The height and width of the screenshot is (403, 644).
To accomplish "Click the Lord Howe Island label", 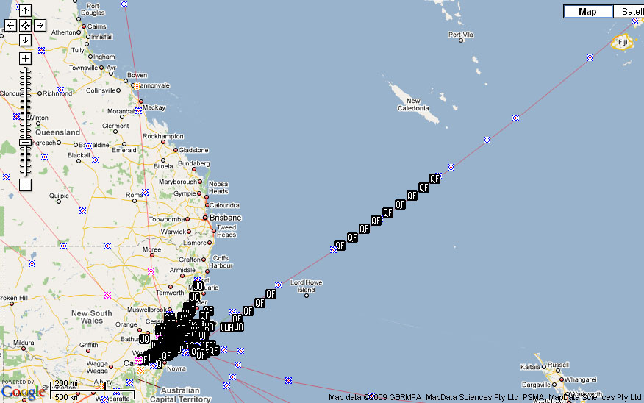I will point(307,286).
